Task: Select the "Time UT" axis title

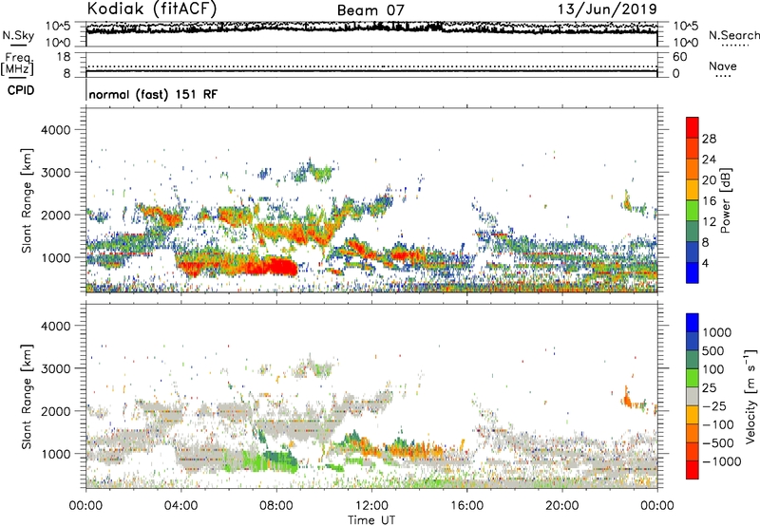Action: [371, 520]
